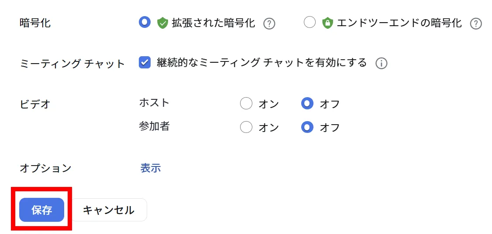
Task: Click the 継続的なミーティング チャットを有効にする label
Action: click(261, 63)
